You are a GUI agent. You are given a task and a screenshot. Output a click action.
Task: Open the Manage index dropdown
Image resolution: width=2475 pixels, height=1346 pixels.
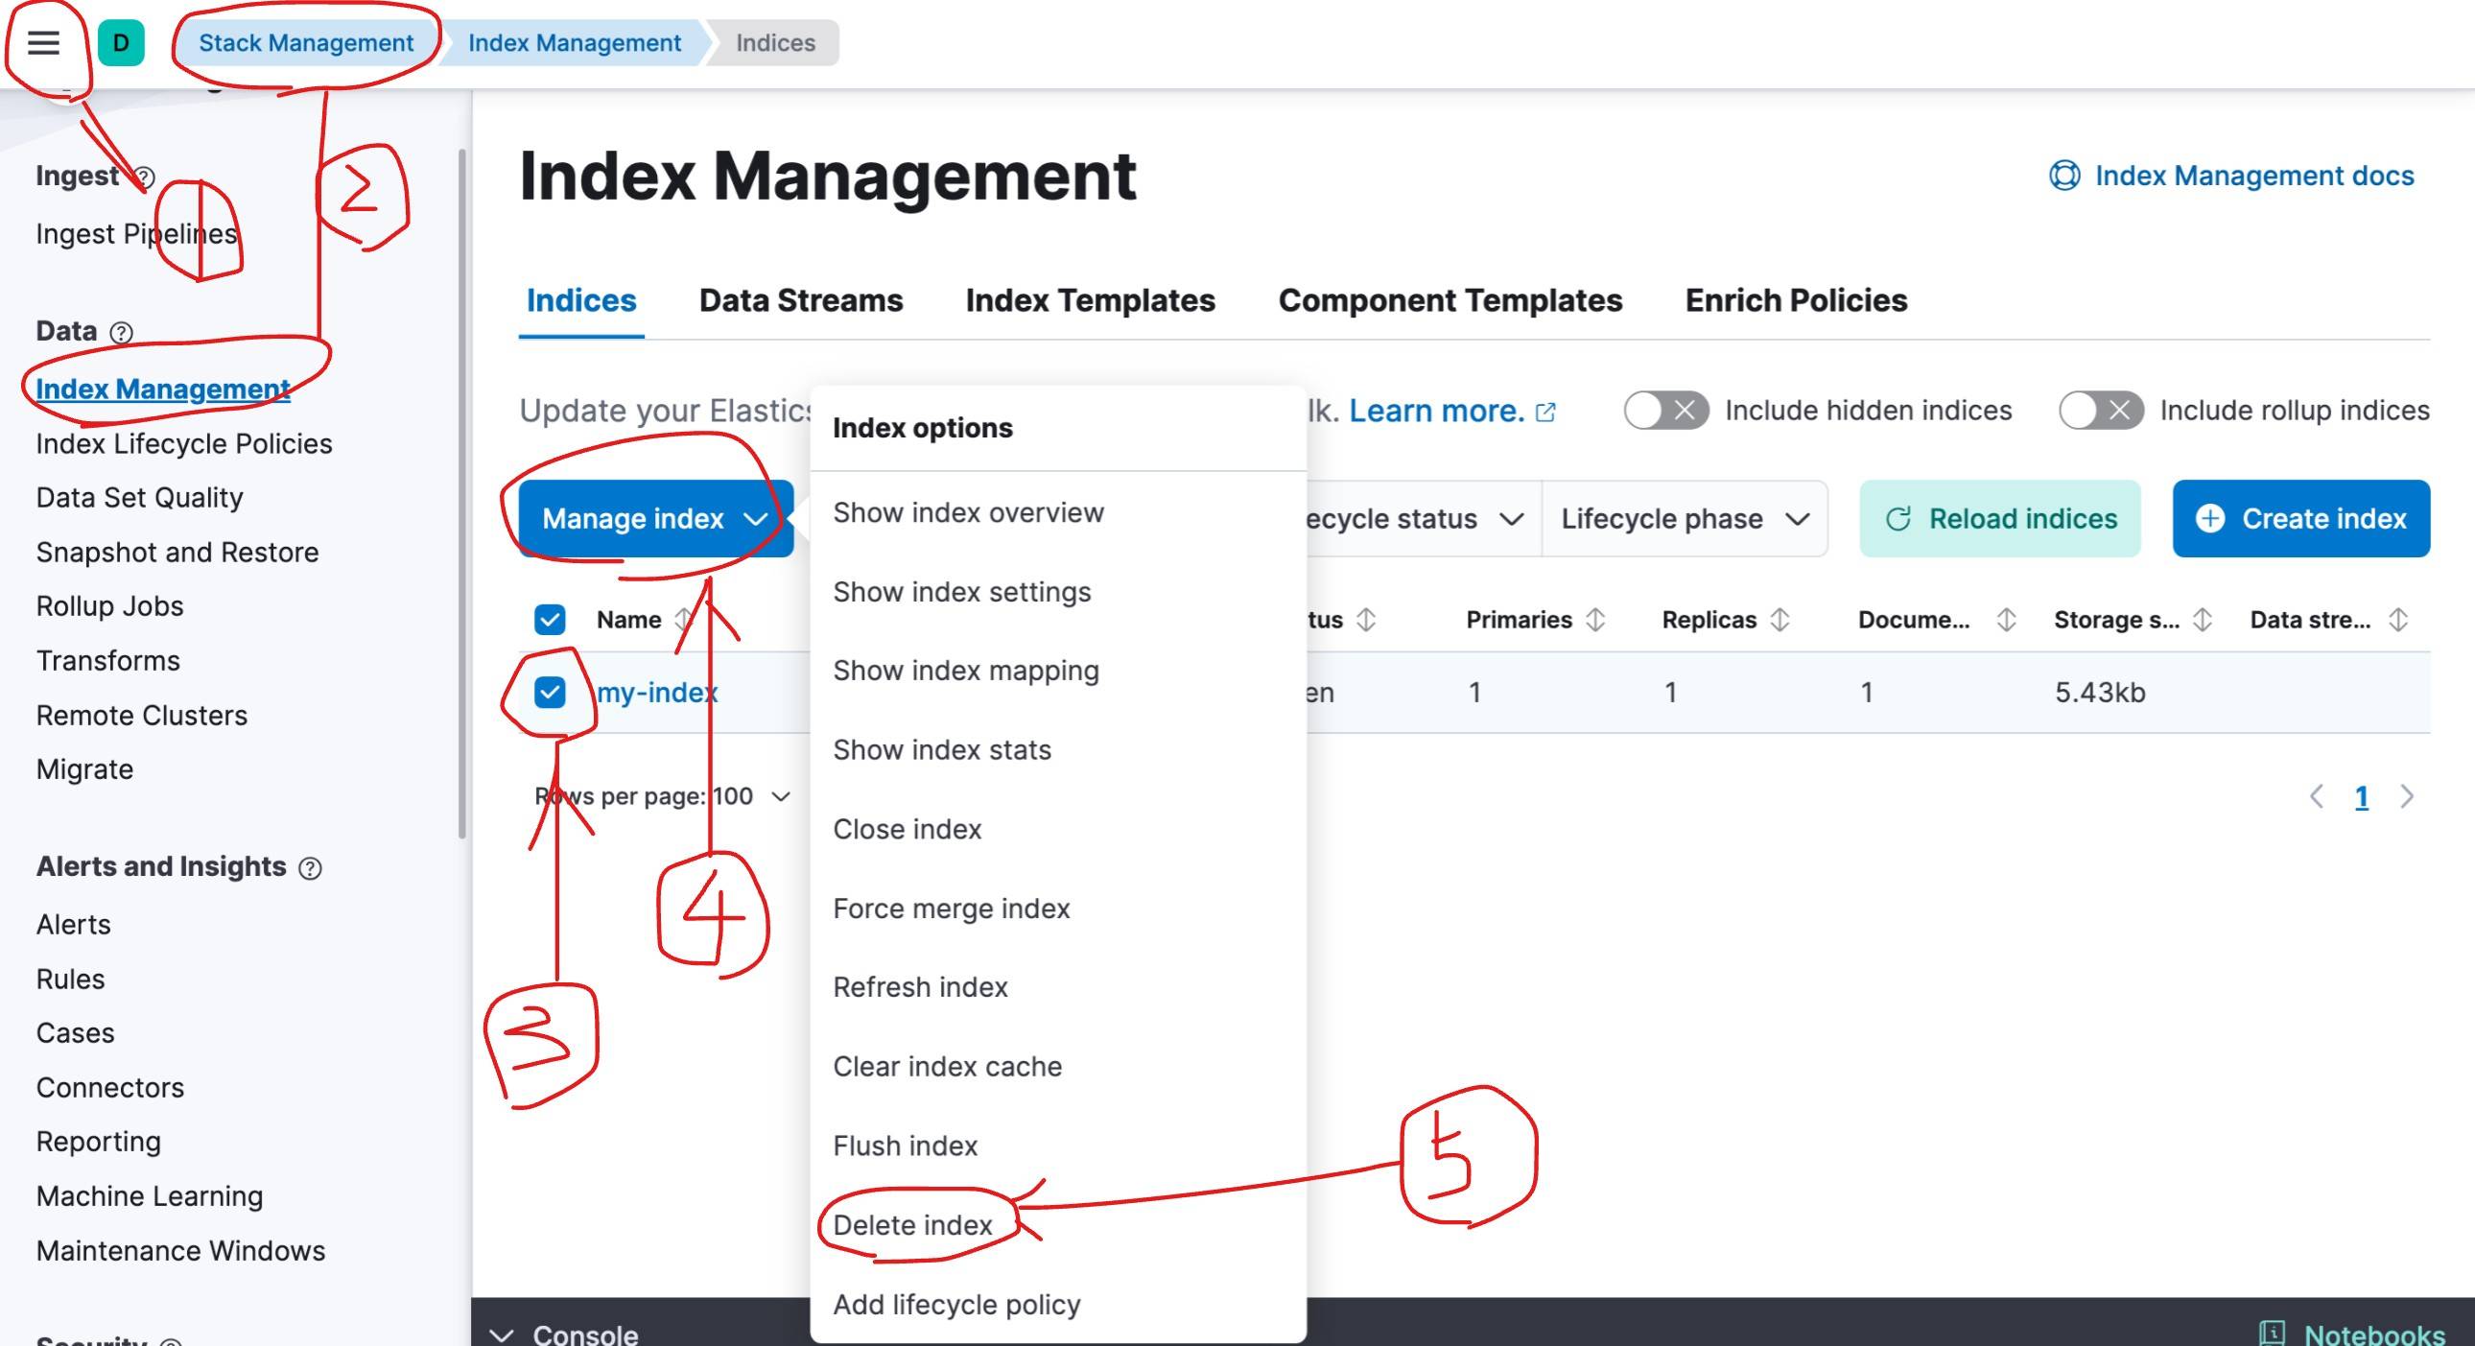655,519
